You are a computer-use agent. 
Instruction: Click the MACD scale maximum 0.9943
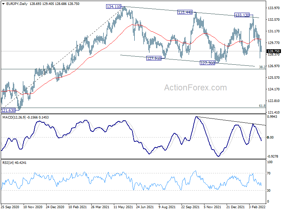[272, 117]
